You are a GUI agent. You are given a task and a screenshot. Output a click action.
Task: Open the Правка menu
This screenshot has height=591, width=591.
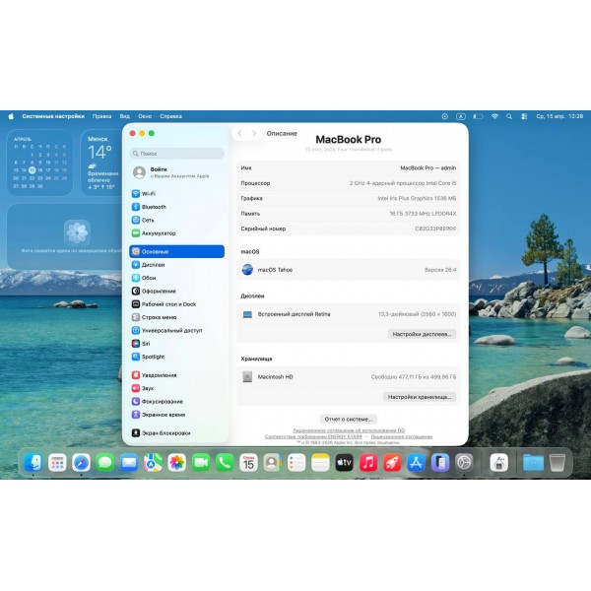[101, 116]
